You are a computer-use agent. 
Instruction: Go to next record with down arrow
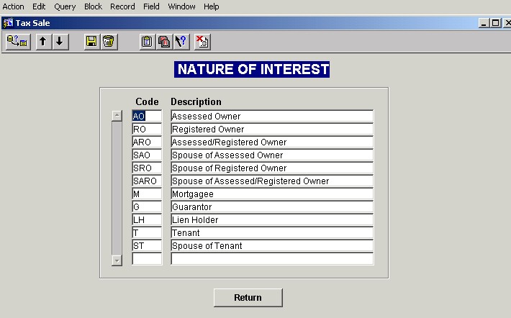click(x=60, y=42)
